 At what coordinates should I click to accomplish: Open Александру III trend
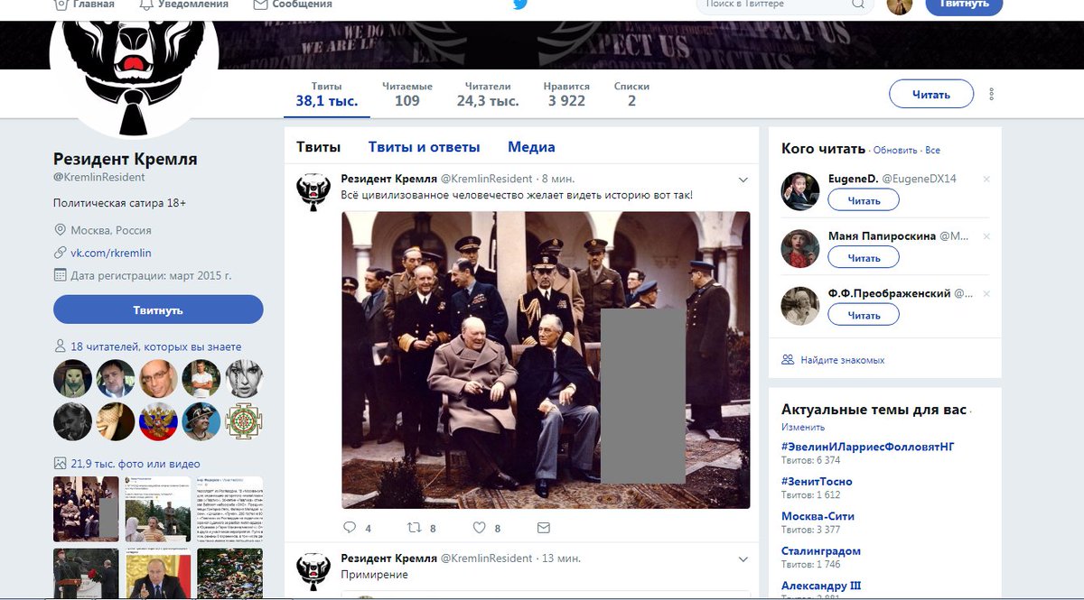click(x=820, y=586)
